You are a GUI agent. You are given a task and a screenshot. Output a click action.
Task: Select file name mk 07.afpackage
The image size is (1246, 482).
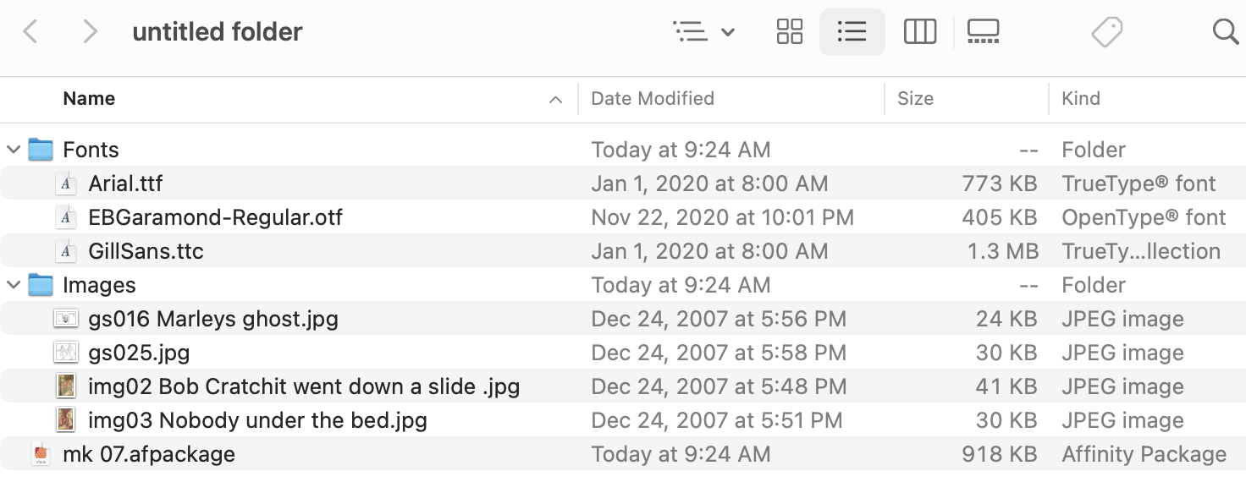[x=149, y=454]
